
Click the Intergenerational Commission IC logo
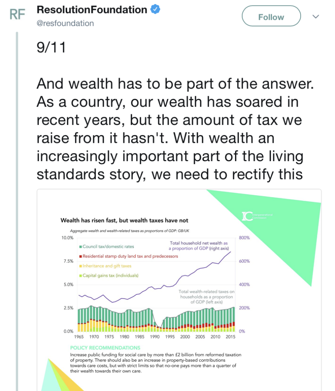[247, 216]
